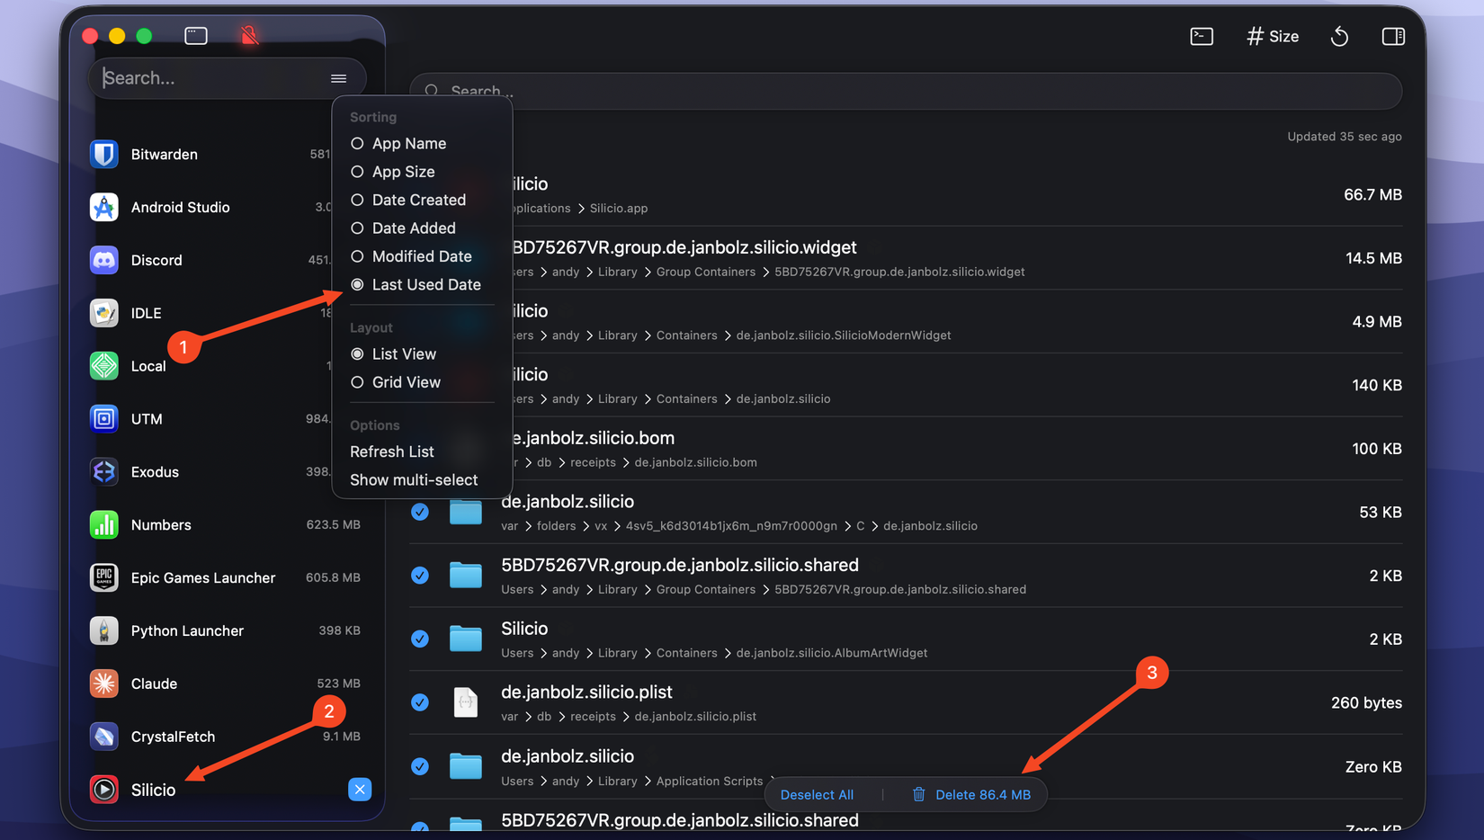Screen dimensions: 1484x840
Task: Click the Deselect All button
Action: [817, 794]
